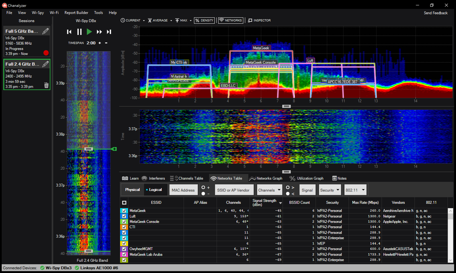Open the Inspector tool
456x273 pixels.
click(x=259, y=20)
